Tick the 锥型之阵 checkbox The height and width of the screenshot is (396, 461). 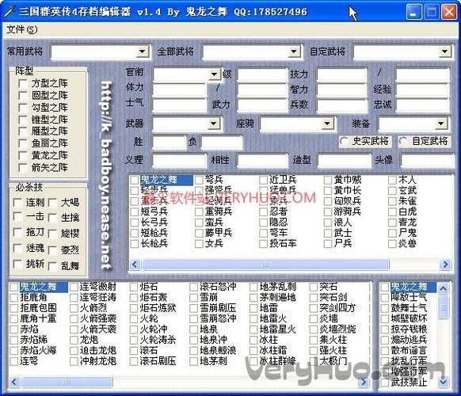[x=23, y=120]
